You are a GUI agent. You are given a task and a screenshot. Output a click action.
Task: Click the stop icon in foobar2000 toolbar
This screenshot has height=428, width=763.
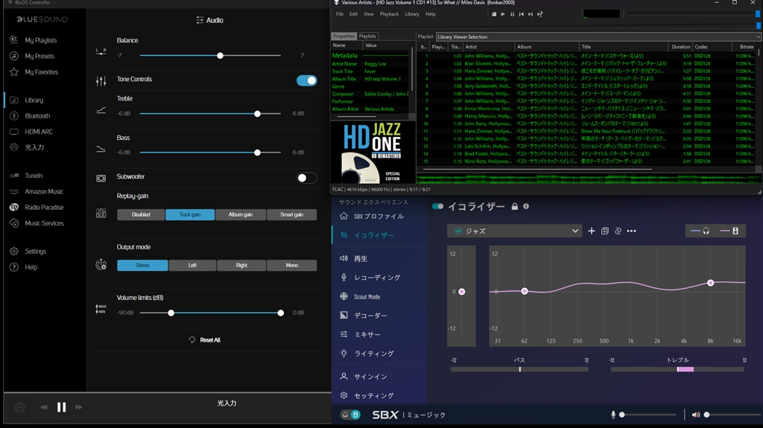[494, 14]
